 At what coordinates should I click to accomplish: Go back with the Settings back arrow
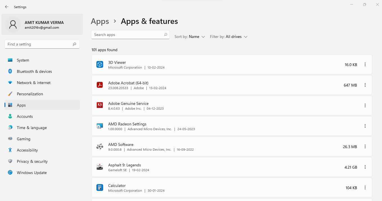pos(7,7)
